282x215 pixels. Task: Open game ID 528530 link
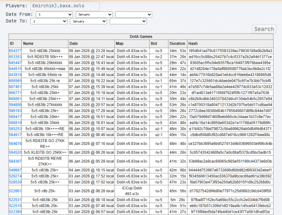click(x=15, y=182)
